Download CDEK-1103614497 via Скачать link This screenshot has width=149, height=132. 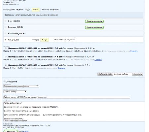click(x=134, y=51)
